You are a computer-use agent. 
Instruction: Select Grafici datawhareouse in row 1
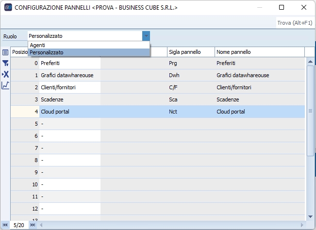pos(70,75)
